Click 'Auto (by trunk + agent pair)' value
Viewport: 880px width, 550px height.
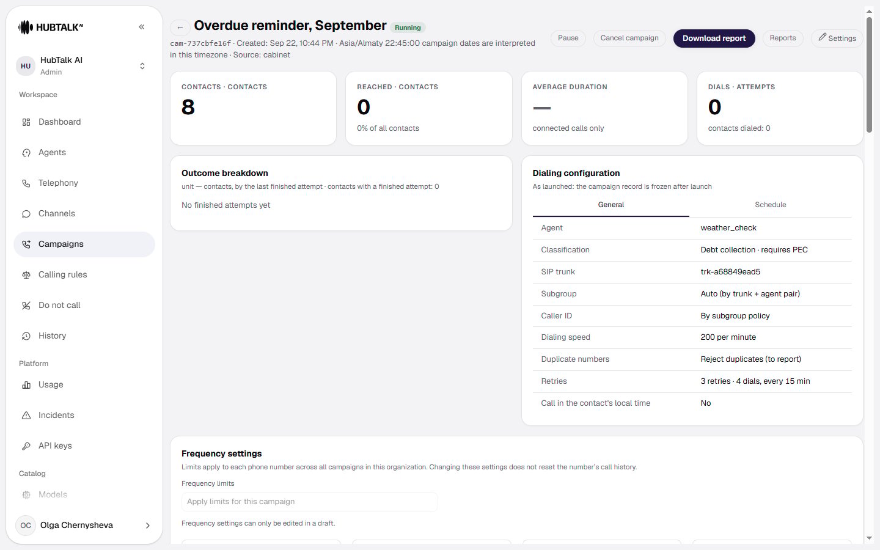(750, 294)
